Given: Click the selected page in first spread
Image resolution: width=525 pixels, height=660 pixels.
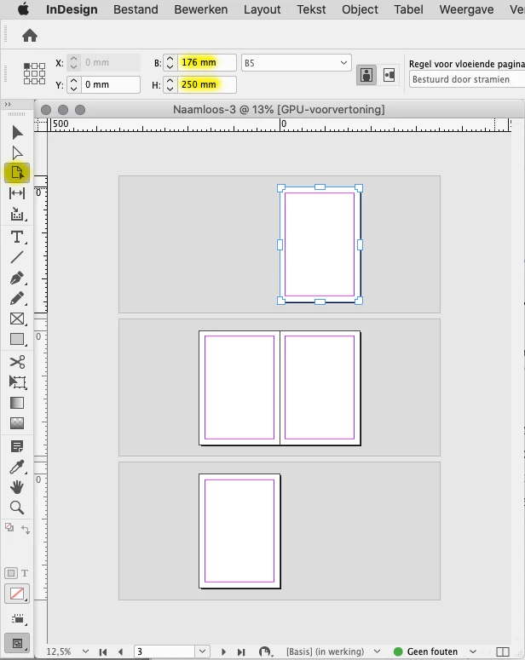Looking at the screenshot, I should [x=320, y=244].
